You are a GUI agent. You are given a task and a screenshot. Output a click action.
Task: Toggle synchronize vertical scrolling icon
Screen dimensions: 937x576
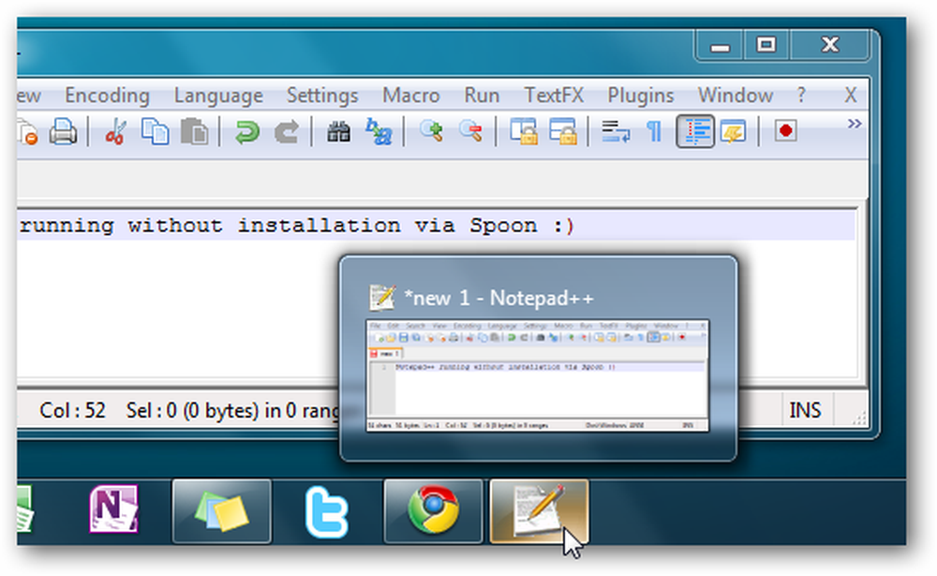(x=524, y=132)
